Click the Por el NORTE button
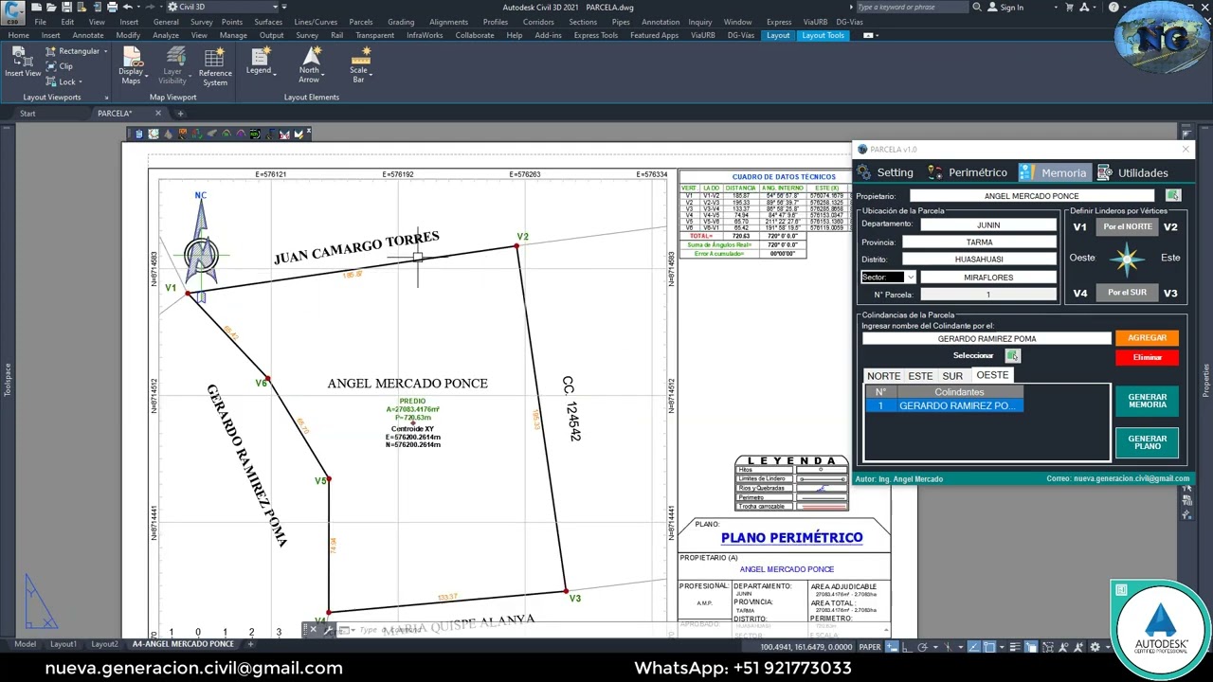Image resolution: width=1213 pixels, height=682 pixels. point(1127,227)
